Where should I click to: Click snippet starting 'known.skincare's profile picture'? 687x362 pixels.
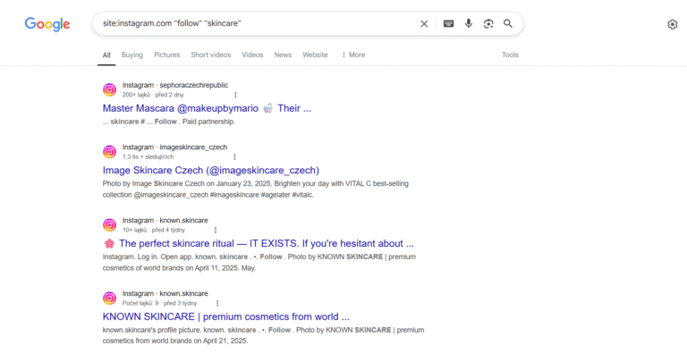[263, 335]
